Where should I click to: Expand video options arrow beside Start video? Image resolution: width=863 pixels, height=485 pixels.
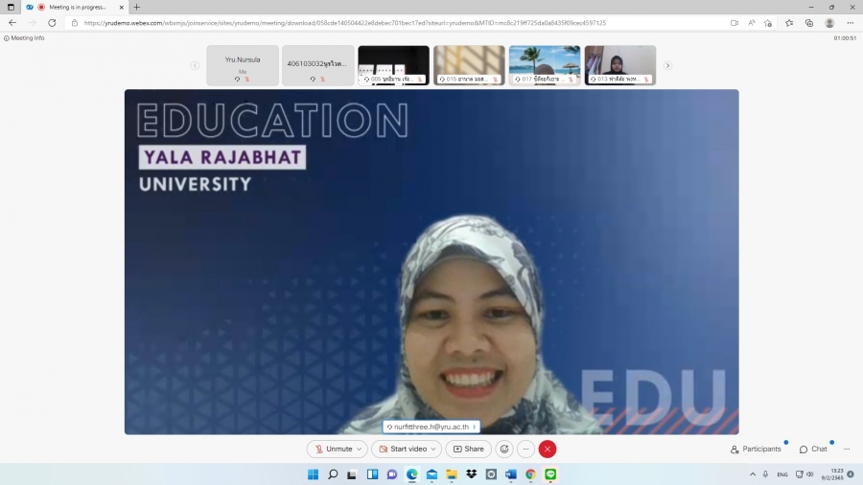(434, 449)
